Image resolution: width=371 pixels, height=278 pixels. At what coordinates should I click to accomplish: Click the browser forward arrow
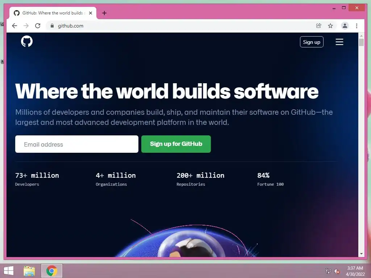26,26
